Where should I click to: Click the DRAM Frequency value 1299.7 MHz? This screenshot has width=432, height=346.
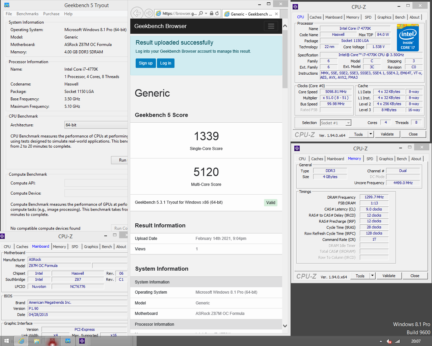point(374,197)
